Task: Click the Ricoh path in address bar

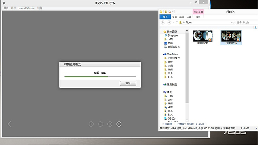Action: tap(189, 22)
